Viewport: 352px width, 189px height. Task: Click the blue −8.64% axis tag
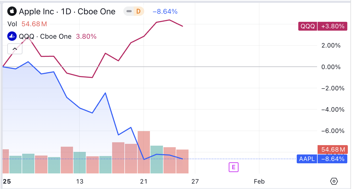tap(332, 159)
